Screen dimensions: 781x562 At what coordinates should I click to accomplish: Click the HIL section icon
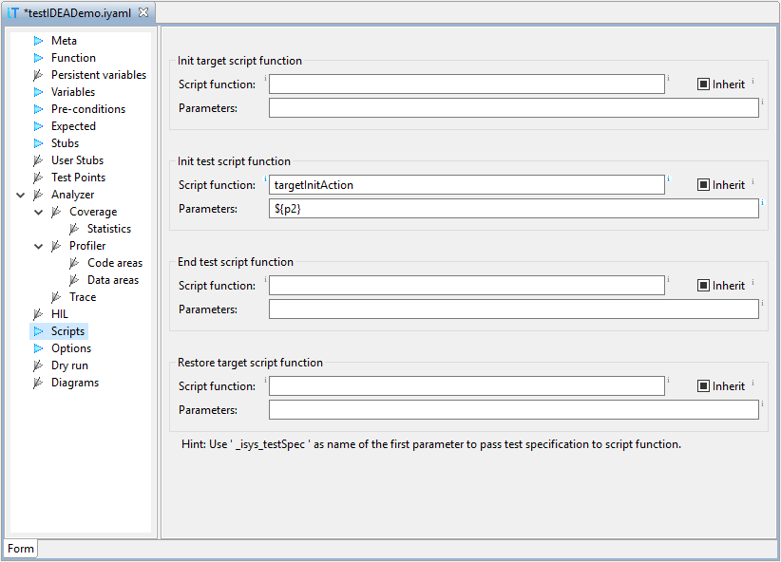[38, 314]
